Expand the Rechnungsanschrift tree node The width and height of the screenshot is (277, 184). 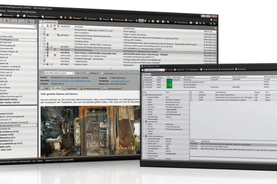click(144, 95)
